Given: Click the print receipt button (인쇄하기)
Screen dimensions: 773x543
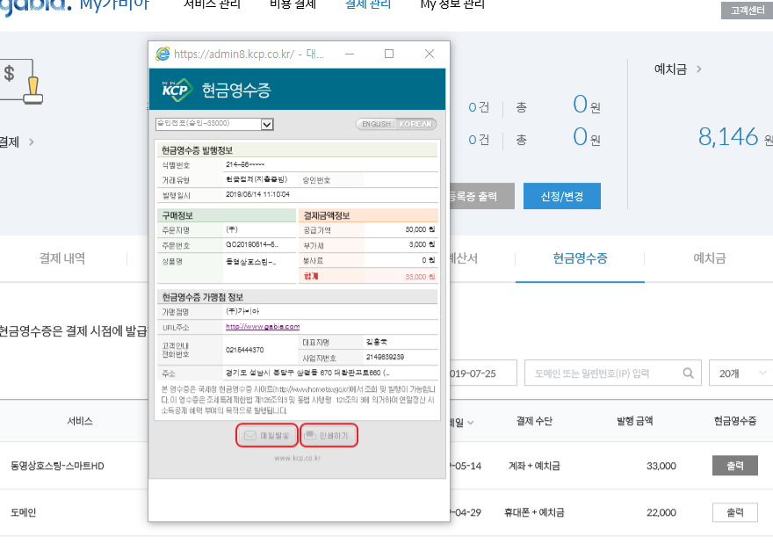Looking at the screenshot, I should pos(329,436).
